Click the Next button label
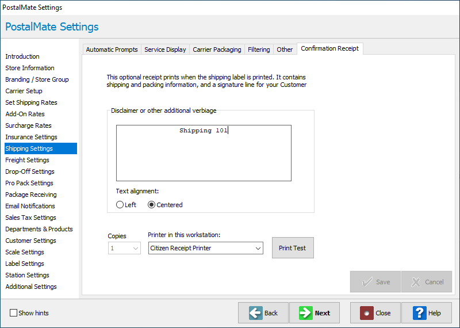 (x=323, y=313)
